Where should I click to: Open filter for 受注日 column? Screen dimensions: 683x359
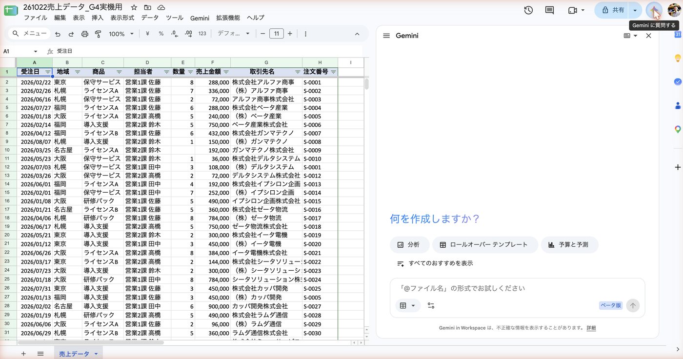47,72
